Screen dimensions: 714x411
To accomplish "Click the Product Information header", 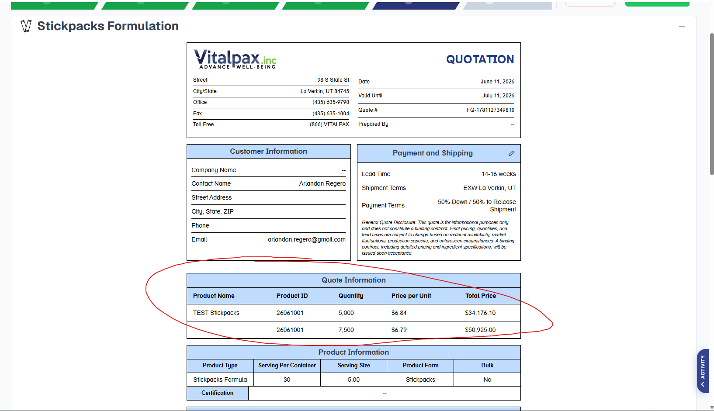I will (354, 352).
